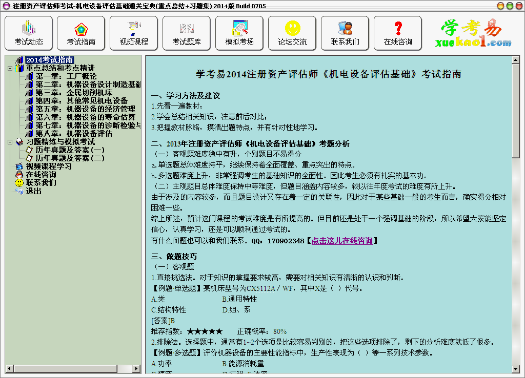Screen dimensions: 525x378
Task: Select 第一章：工厂概论 in the tree
Action: 66,76
